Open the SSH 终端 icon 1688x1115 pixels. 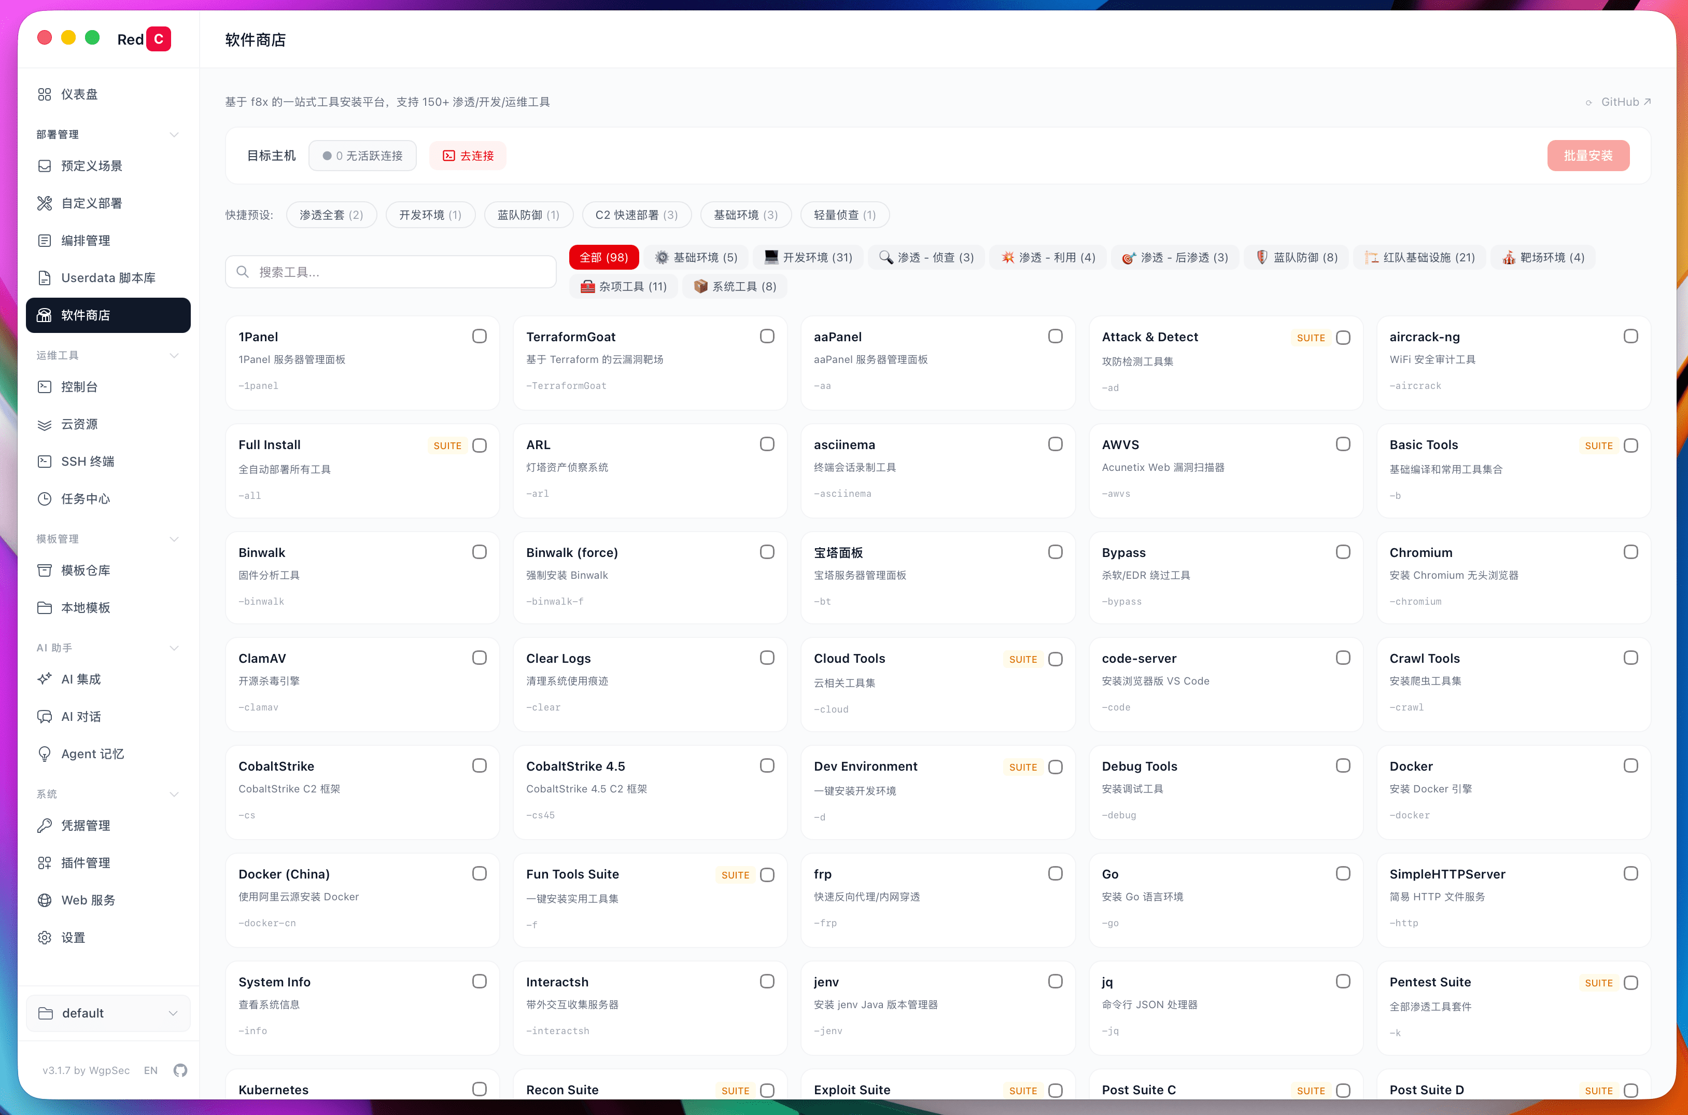pos(44,462)
